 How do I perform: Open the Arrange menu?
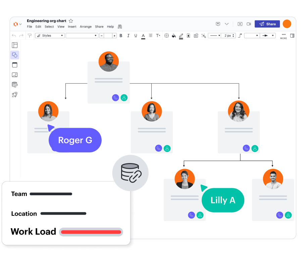coord(86,27)
